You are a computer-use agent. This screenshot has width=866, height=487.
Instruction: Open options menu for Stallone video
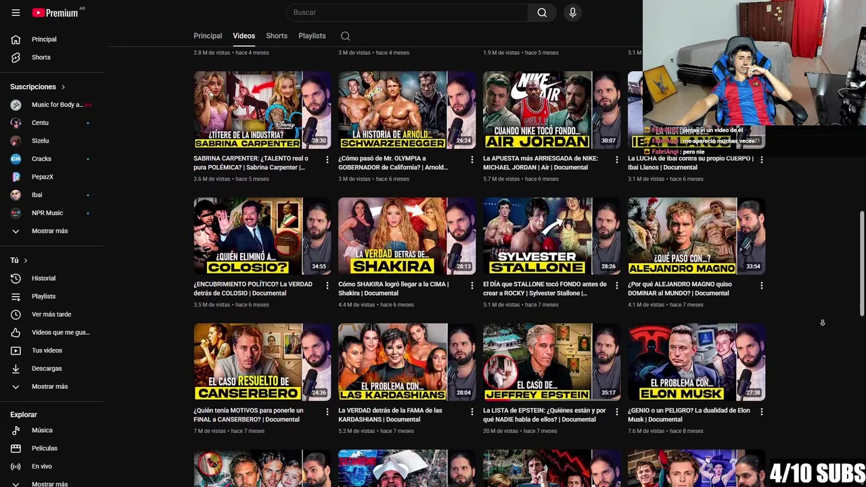pos(616,285)
